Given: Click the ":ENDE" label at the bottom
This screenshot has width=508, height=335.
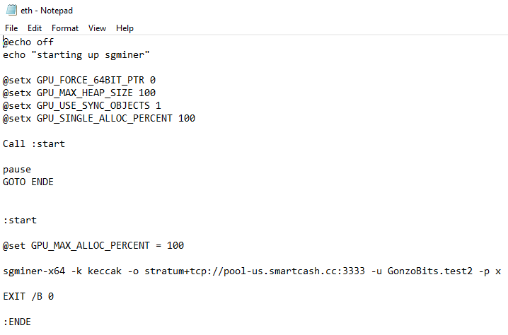Looking at the screenshot, I should point(17,322).
